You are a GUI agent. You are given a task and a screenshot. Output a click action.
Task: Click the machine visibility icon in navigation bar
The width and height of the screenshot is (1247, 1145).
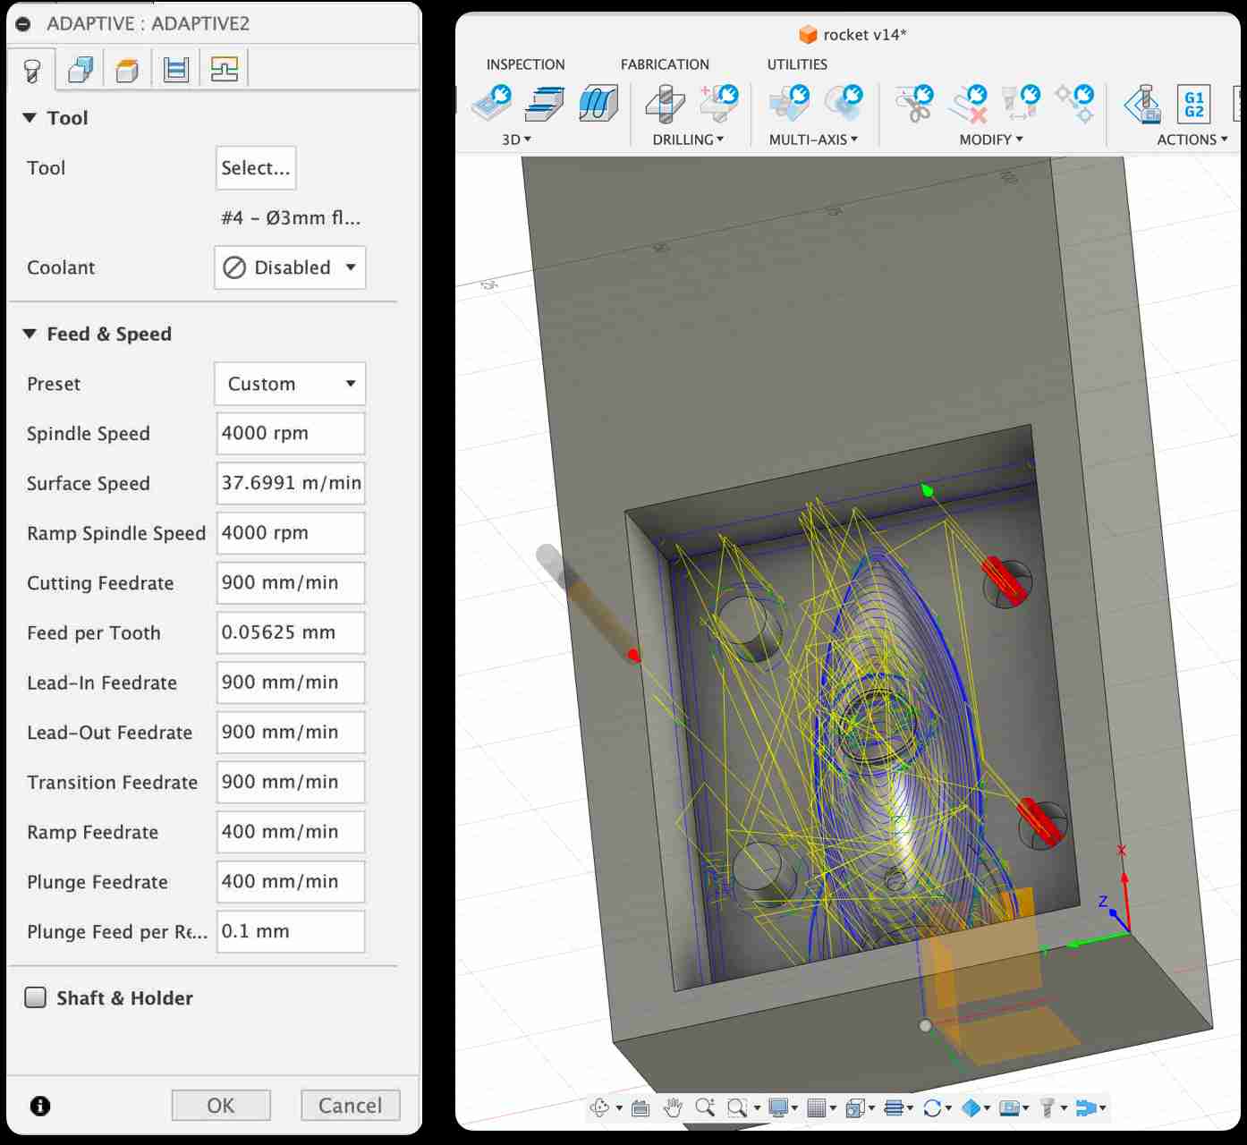pos(1010,1107)
